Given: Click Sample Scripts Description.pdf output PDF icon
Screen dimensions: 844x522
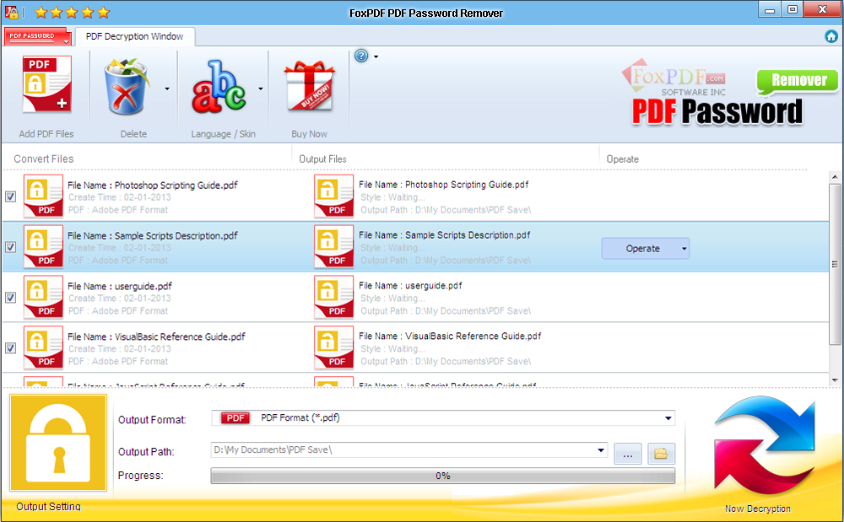Looking at the screenshot, I should tap(333, 247).
